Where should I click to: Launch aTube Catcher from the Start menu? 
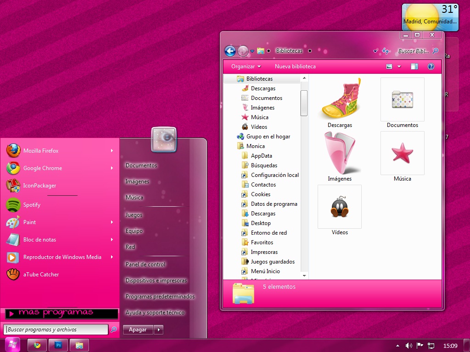pos(40,274)
